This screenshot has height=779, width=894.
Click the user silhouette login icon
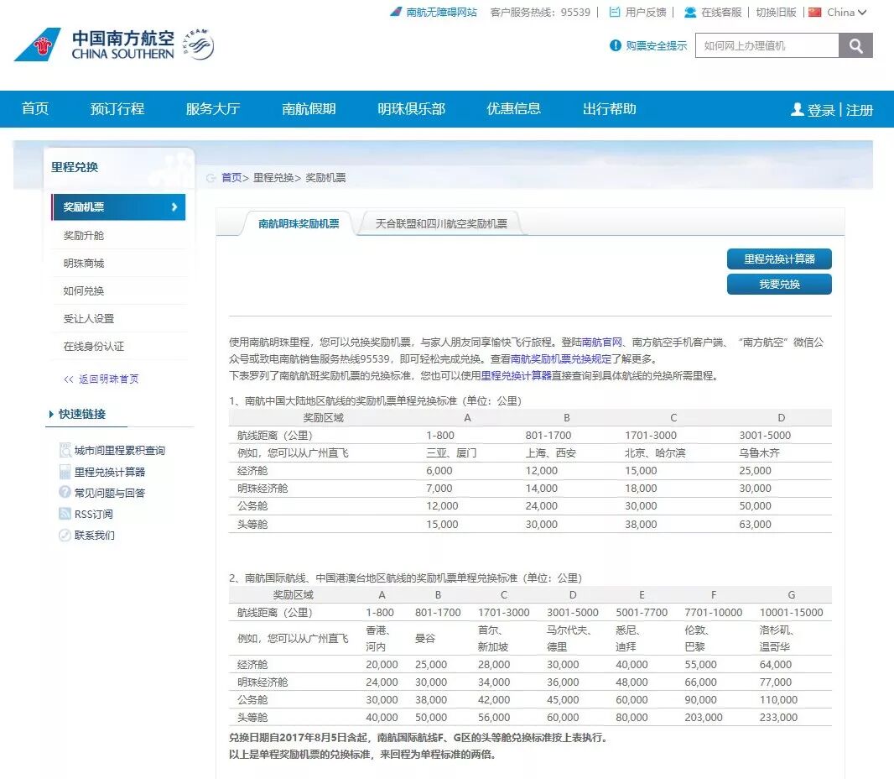coord(797,109)
